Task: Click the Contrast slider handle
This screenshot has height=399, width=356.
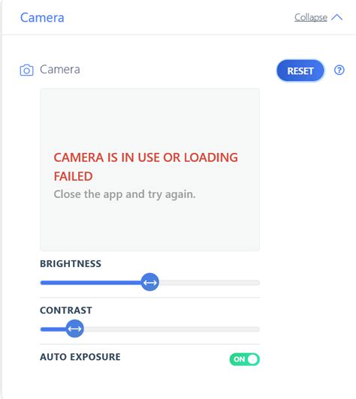Action: 74,328
